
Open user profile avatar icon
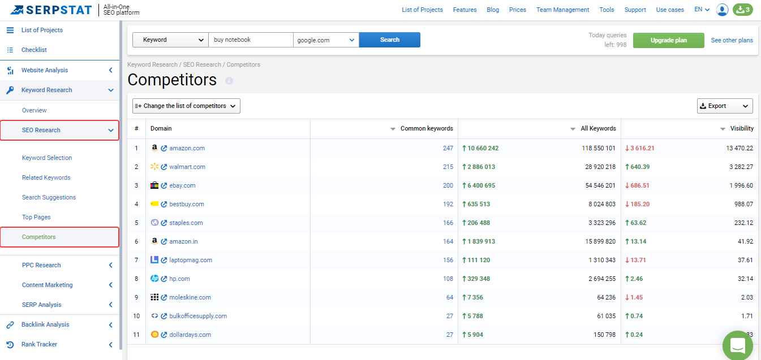point(722,10)
